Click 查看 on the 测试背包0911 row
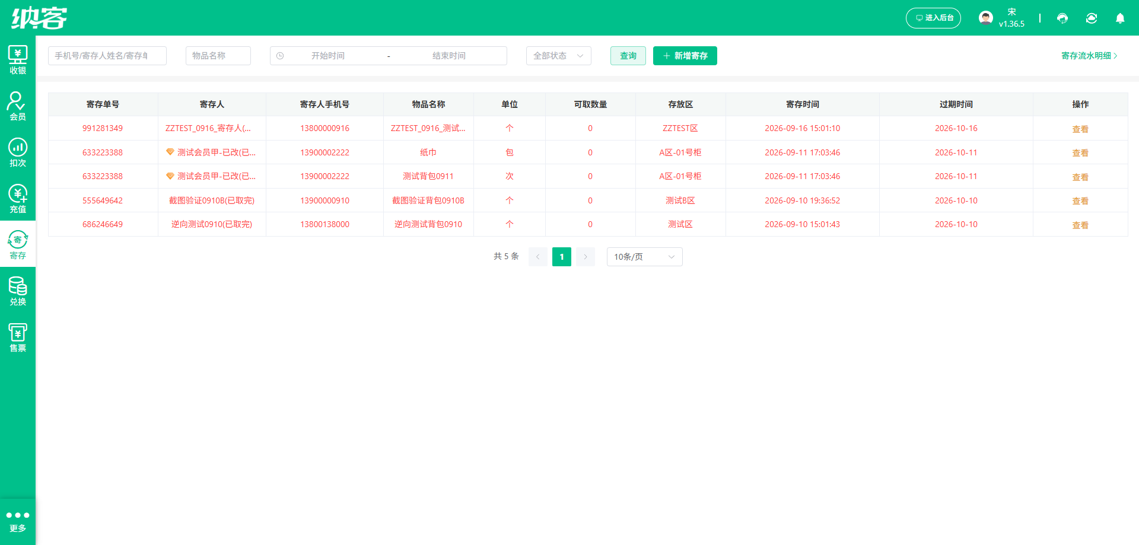Image resolution: width=1139 pixels, height=545 pixels. click(1080, 177)
